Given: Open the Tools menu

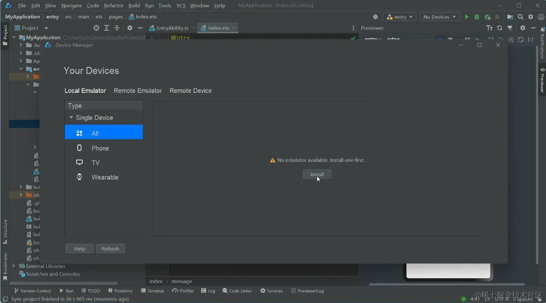Looking at the screenshot, I should tap(165, 6).
